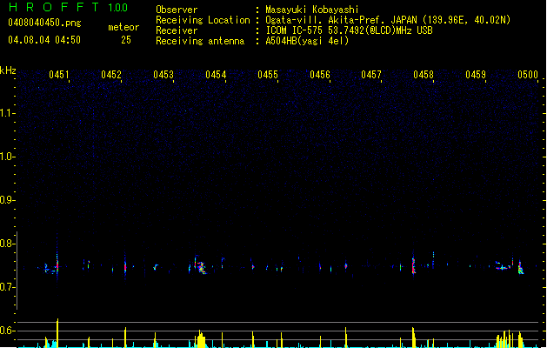
Task: Select the filename 0408040450.png
Action: [44, 23]
